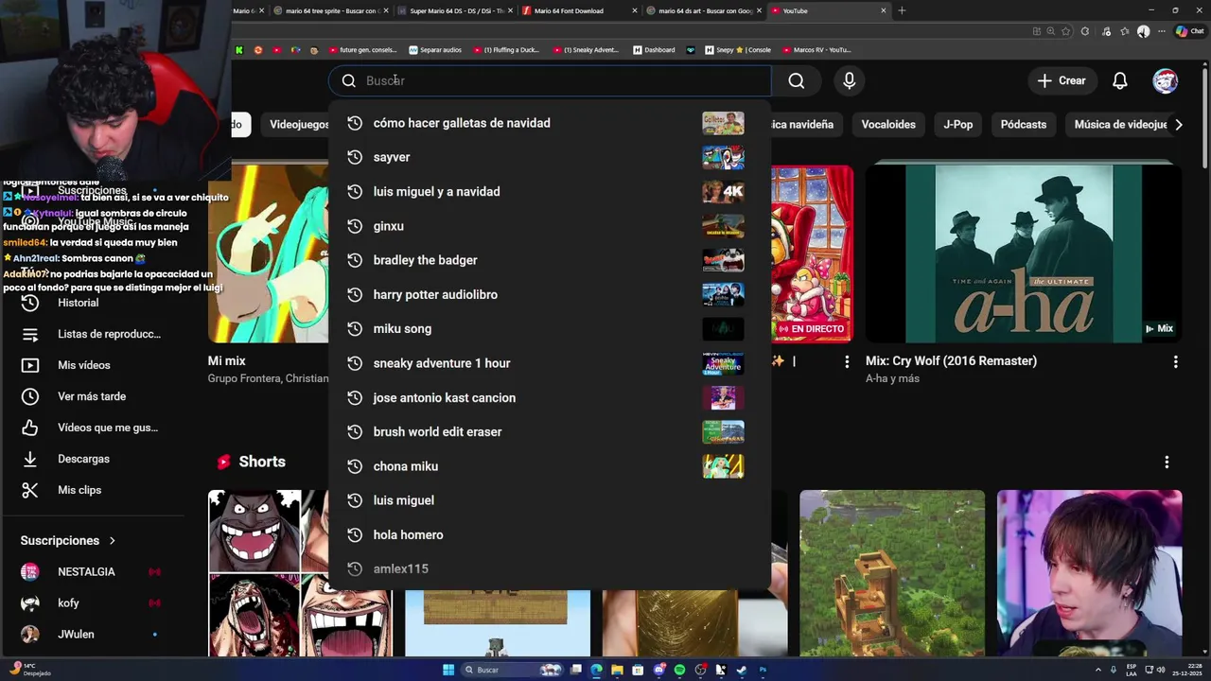Click the Crear button
1211x681 pixels.
click(x=1062, y=81)
